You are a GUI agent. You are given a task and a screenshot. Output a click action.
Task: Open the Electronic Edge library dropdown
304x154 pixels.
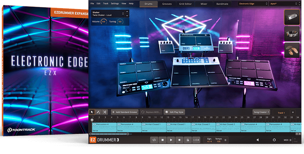(252, 4)
